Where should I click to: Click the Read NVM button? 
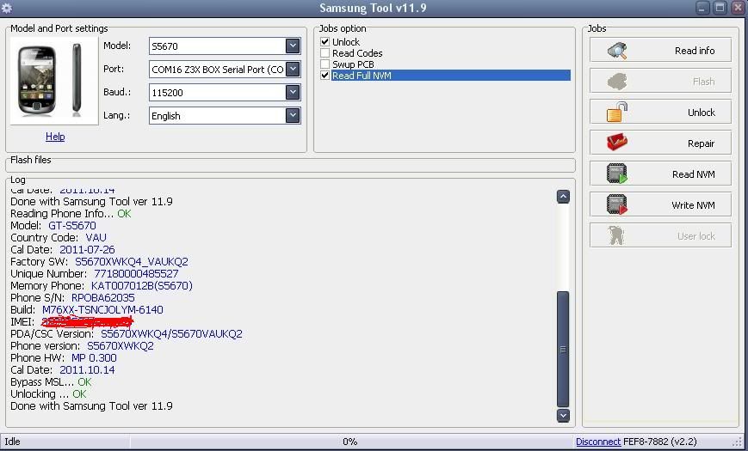pos(660,174)
